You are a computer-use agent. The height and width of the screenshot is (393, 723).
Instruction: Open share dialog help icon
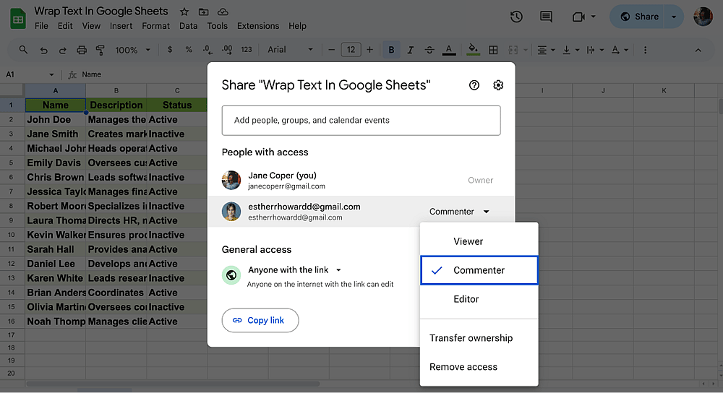click(474, 85)
